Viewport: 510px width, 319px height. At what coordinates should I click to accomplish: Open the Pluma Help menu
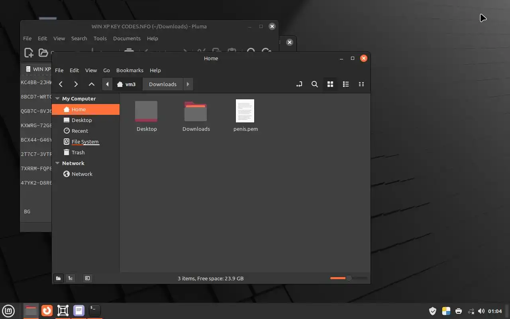(152, 38)
